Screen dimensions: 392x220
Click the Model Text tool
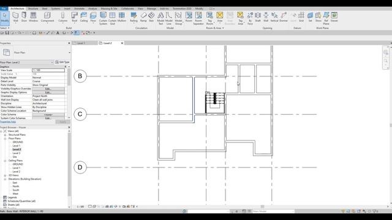pos(160,18)
